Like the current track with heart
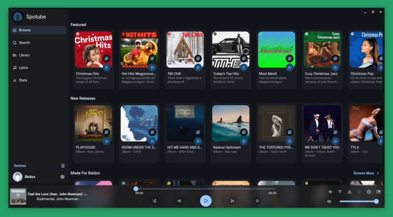Screen dimensions: 393x217 pos(359,192)
